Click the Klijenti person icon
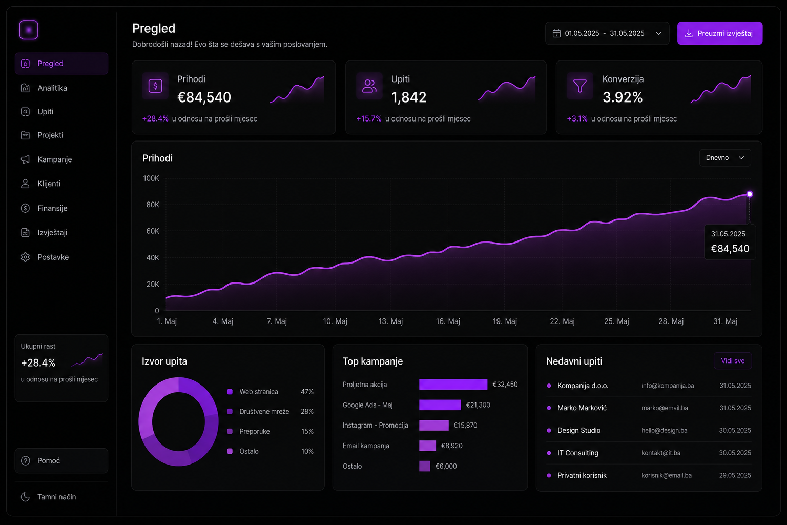Image resolution: width=787 pixels, height=525 pixels. [x=25, y=184]
